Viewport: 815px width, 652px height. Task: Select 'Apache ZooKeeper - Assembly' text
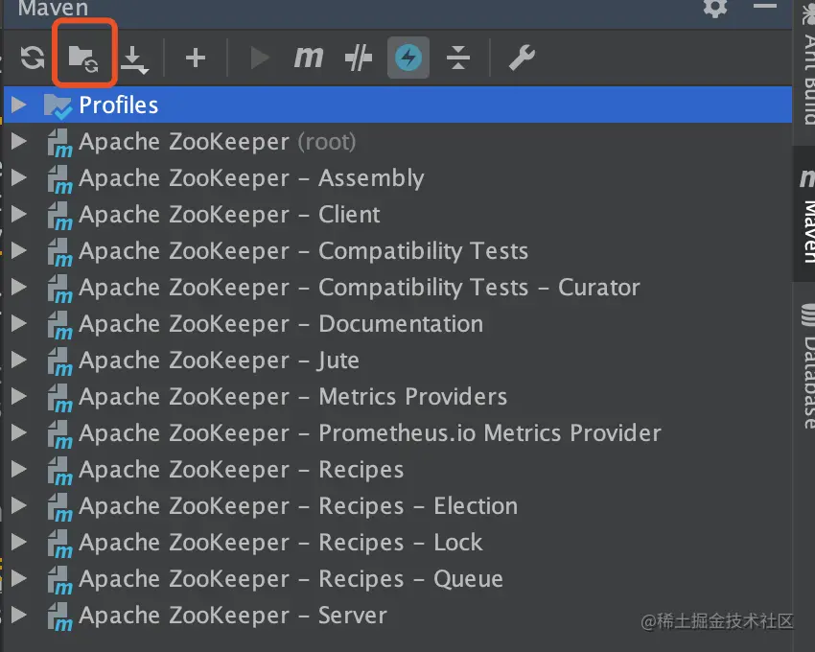[251, 178]
